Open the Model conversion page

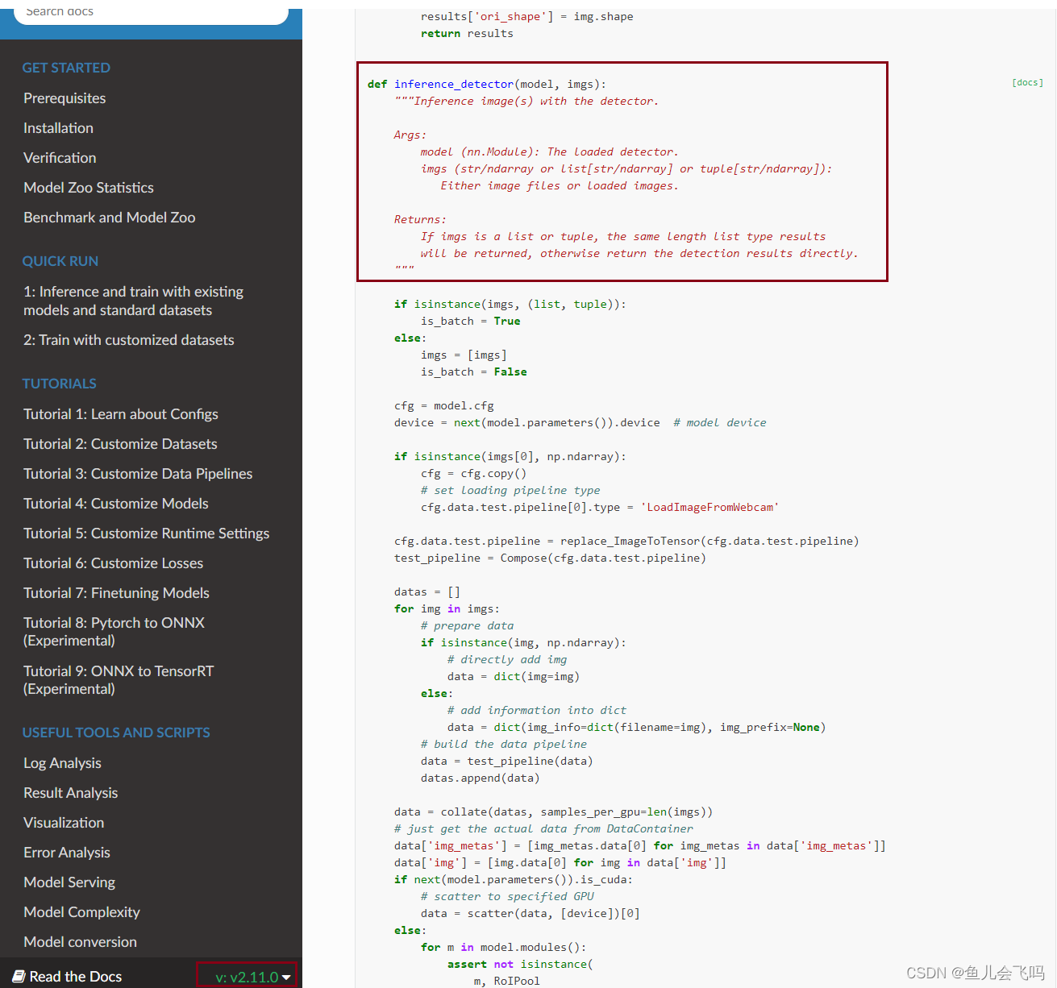80,941
